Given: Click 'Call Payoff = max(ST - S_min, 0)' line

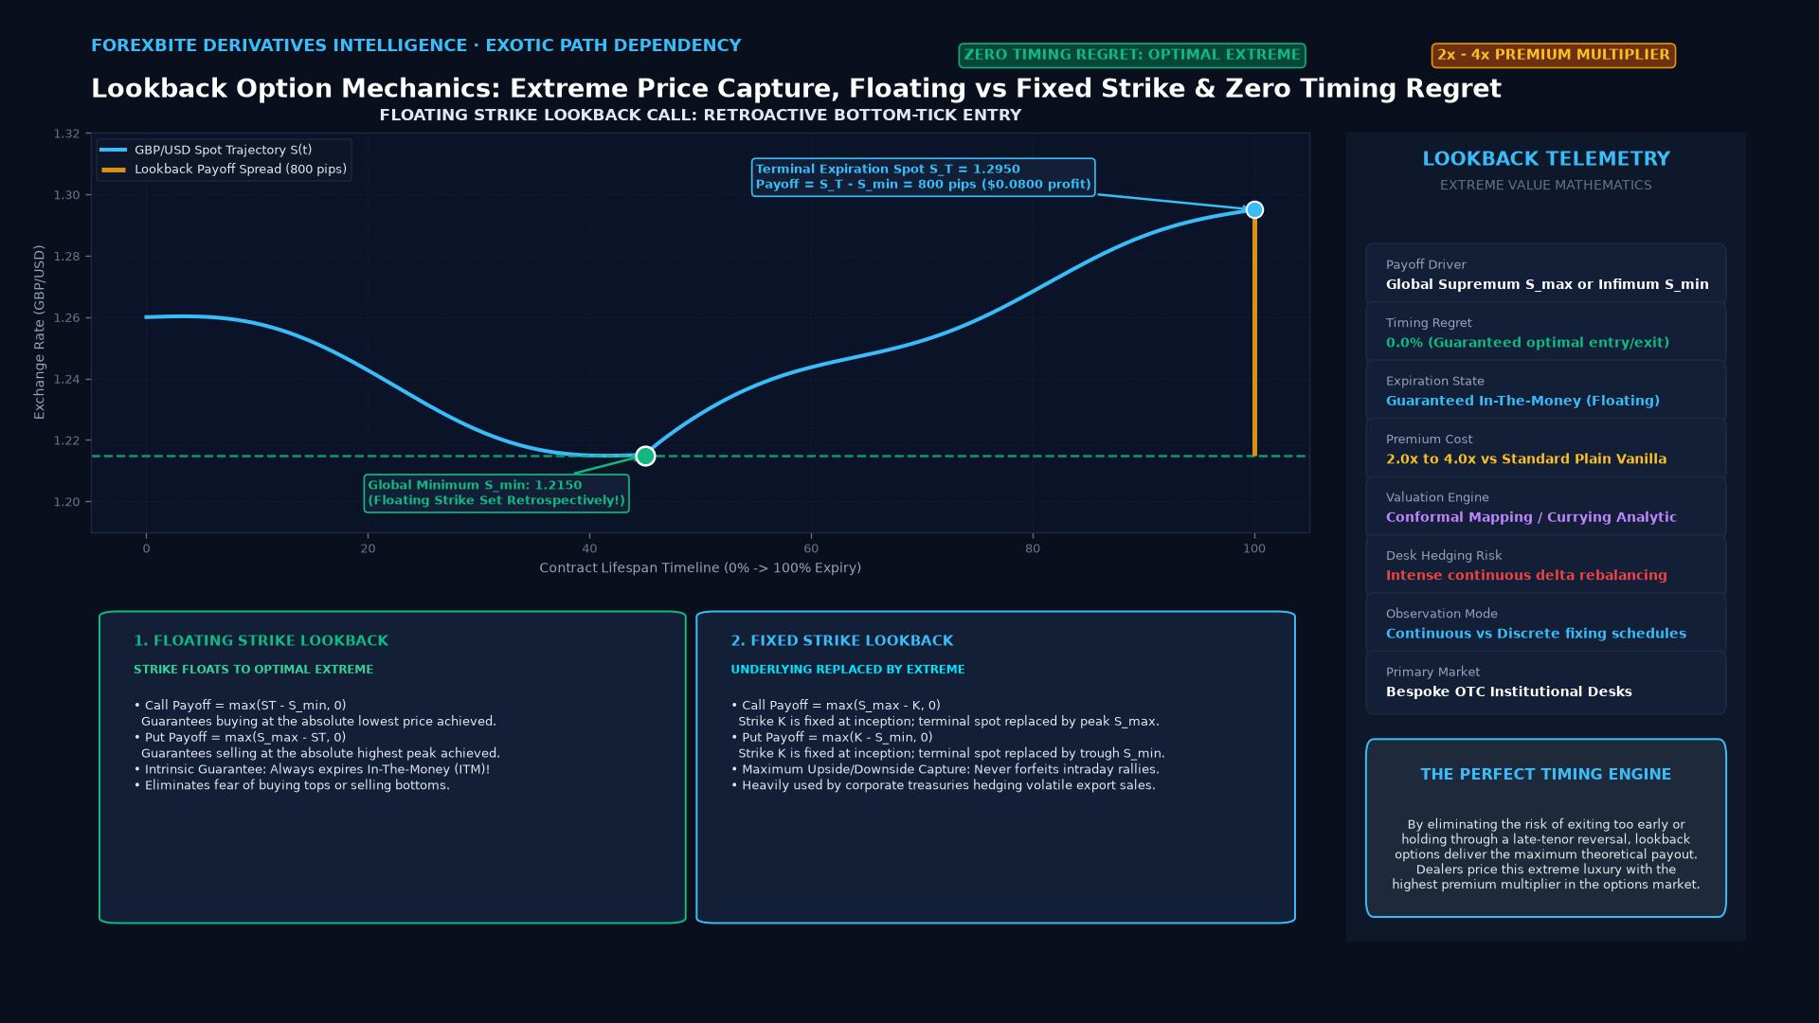Looking at the screenshot, I should [241, 706].
